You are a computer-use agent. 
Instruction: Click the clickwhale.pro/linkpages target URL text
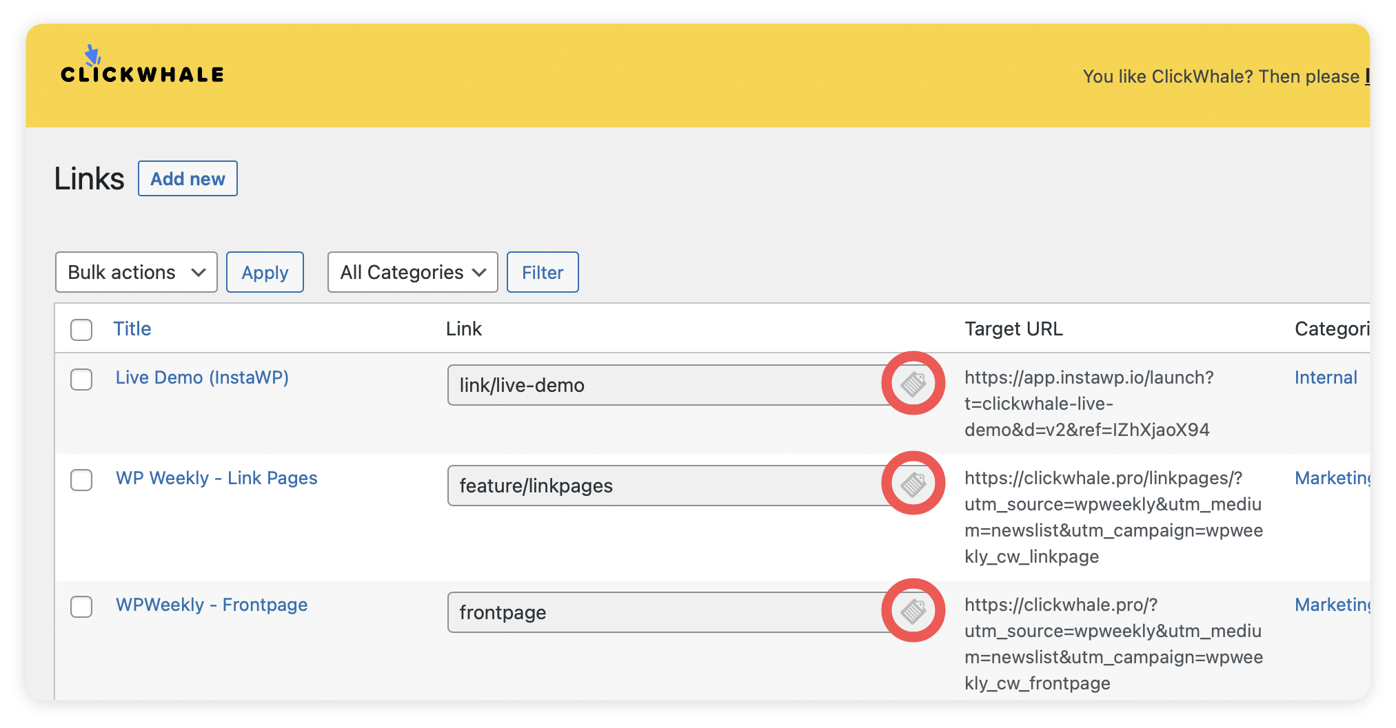tap(1113, 517)
